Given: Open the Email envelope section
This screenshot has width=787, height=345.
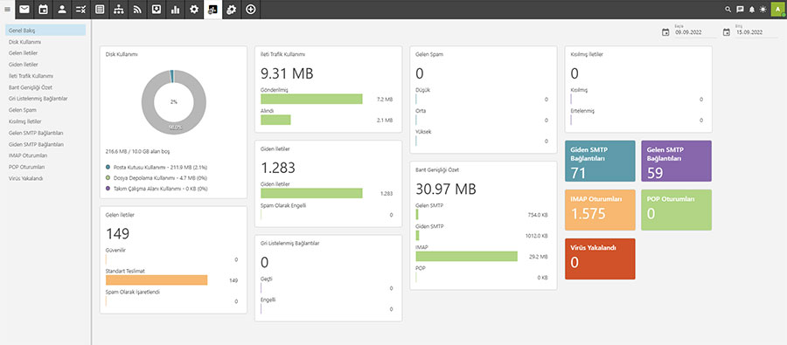Looking at the screenshot, I should (24, 9).
